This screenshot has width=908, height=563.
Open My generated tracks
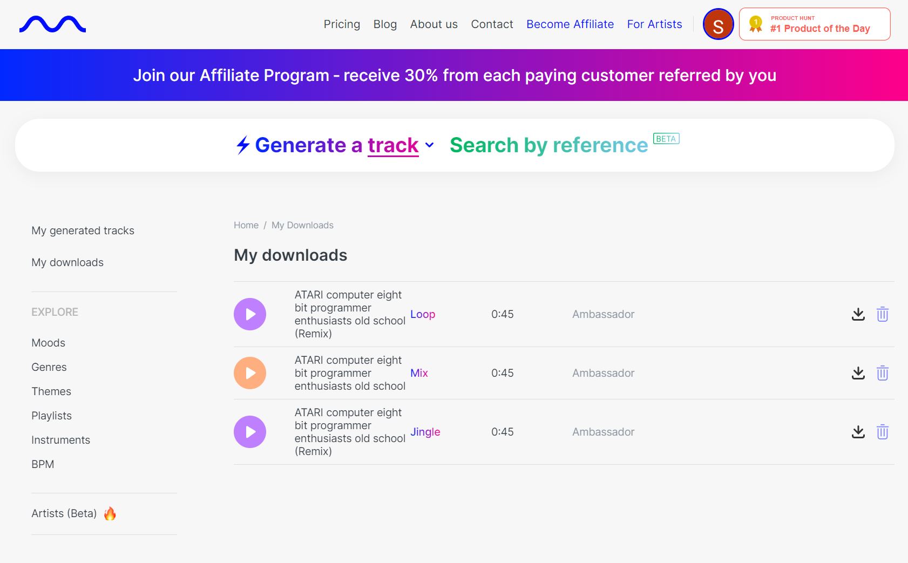pos(83,230)
